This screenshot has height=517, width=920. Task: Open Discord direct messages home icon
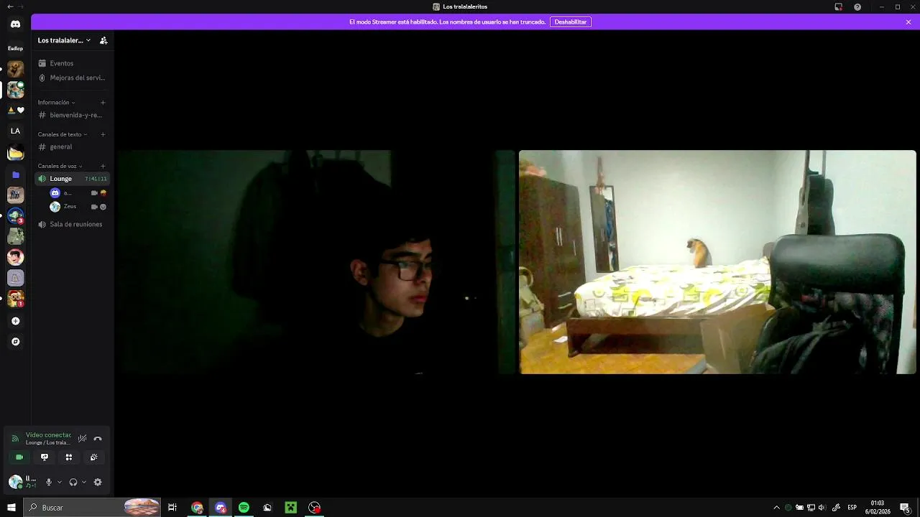15,24
